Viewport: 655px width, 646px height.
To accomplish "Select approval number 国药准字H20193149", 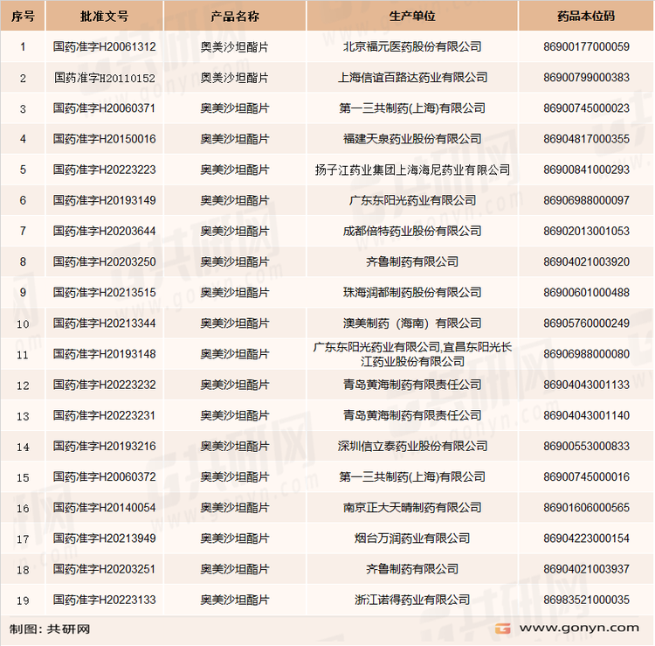I will (x=105, y=200).
